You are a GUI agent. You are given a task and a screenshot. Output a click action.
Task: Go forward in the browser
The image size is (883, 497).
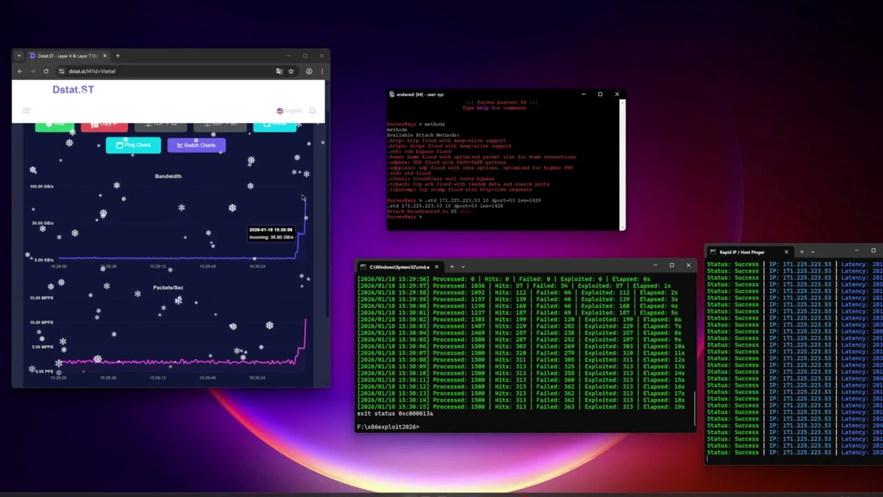pyautogui.click(x=32, y=71)
